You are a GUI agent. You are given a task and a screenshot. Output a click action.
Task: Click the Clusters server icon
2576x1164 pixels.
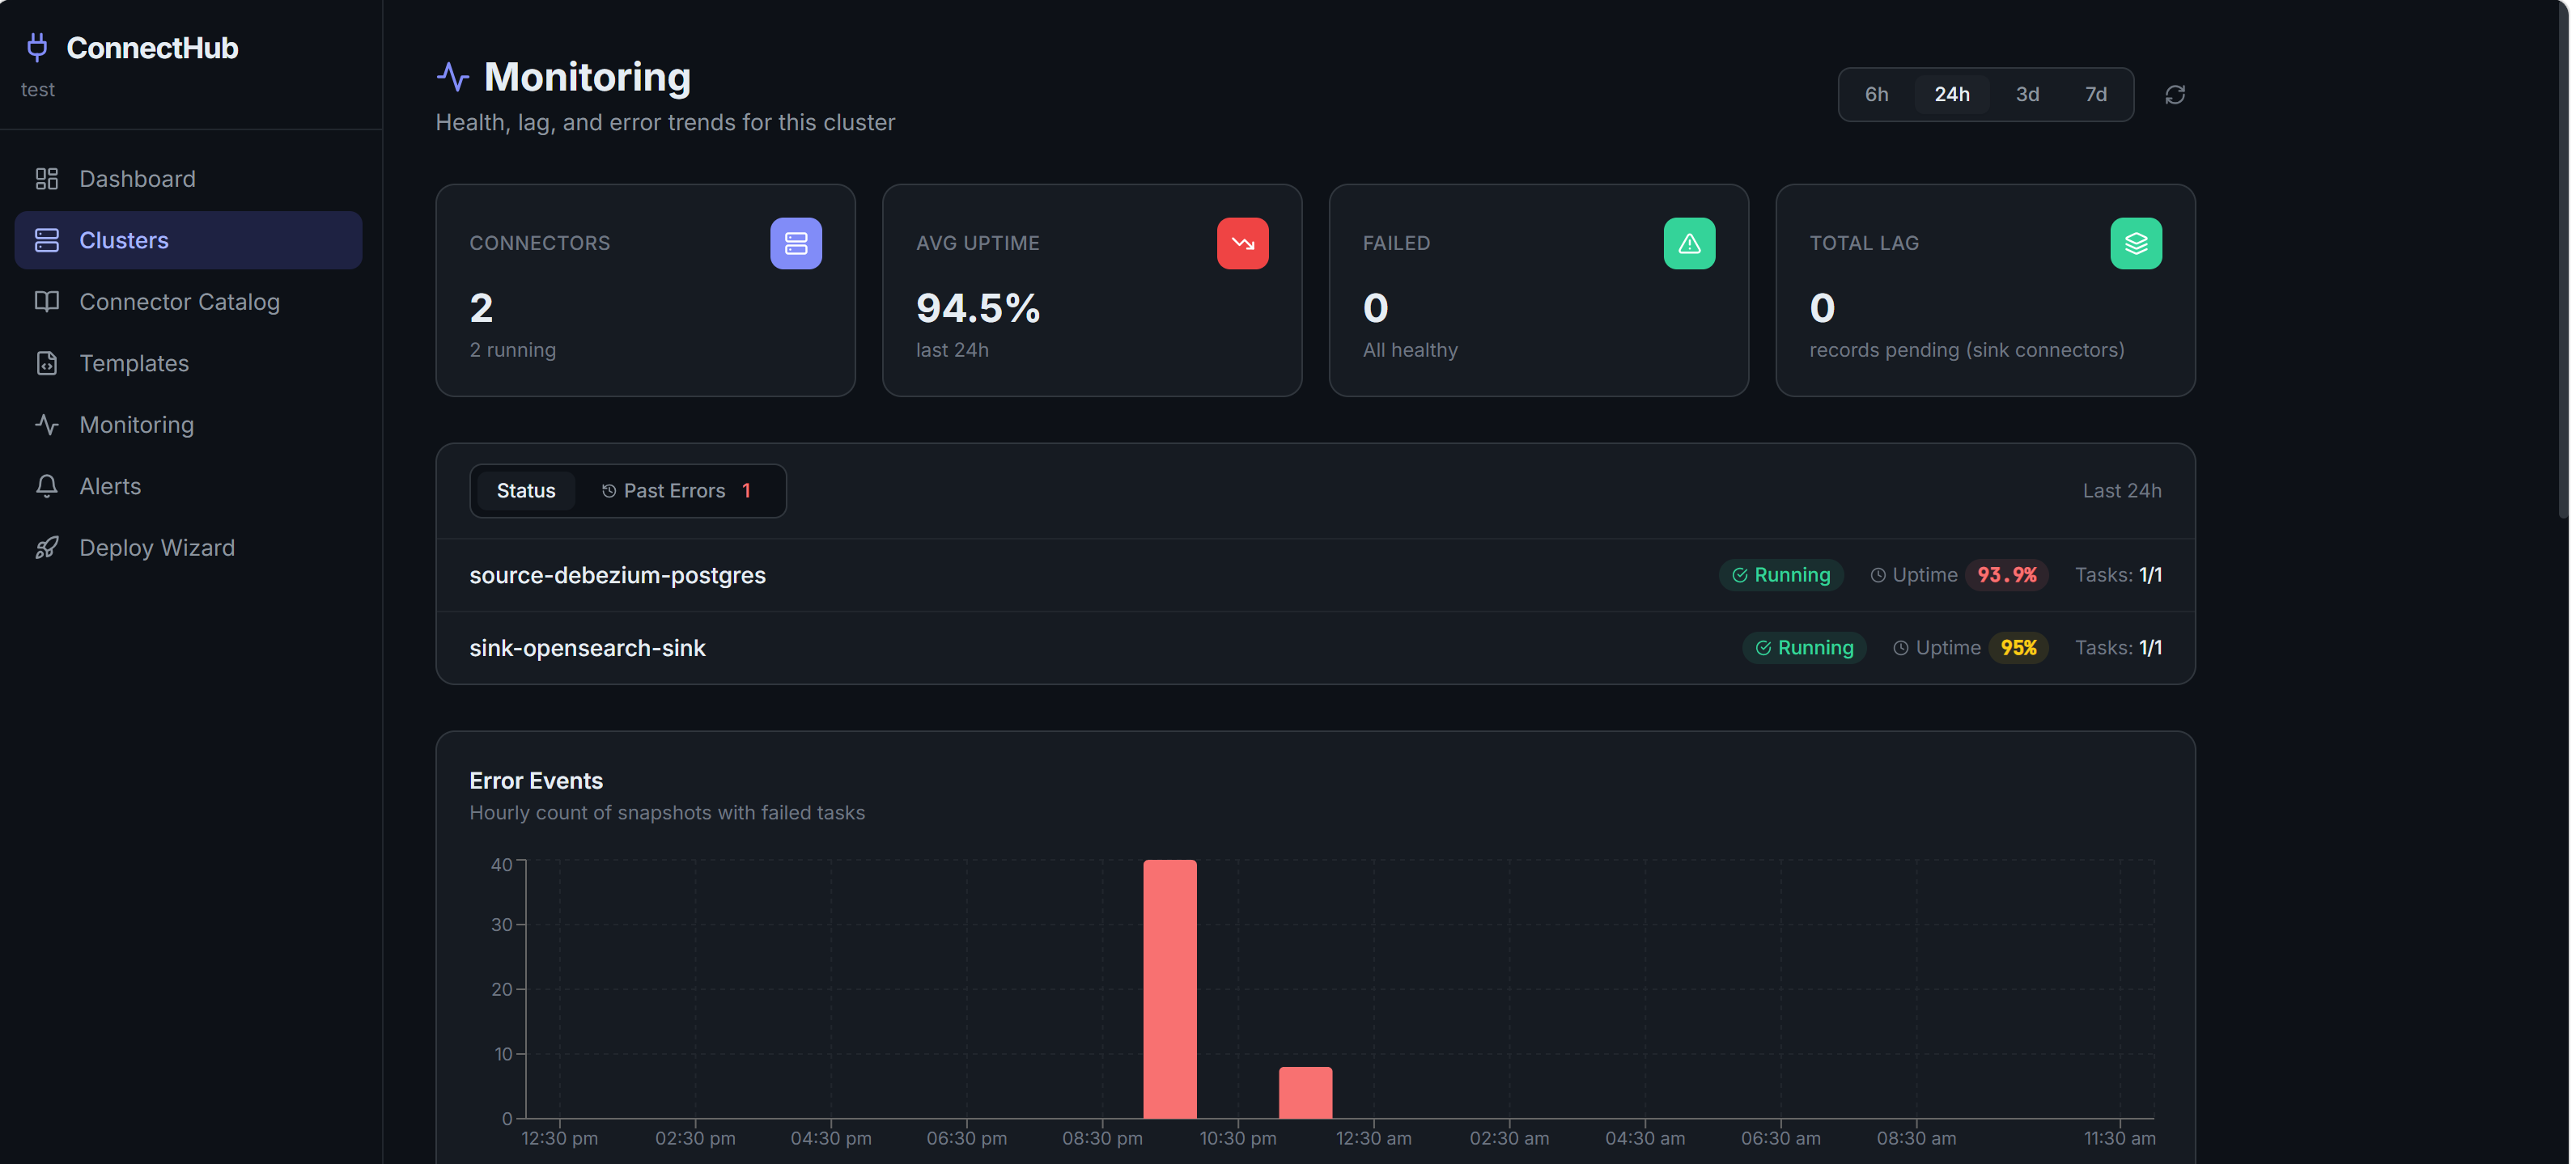click(47, 239)
